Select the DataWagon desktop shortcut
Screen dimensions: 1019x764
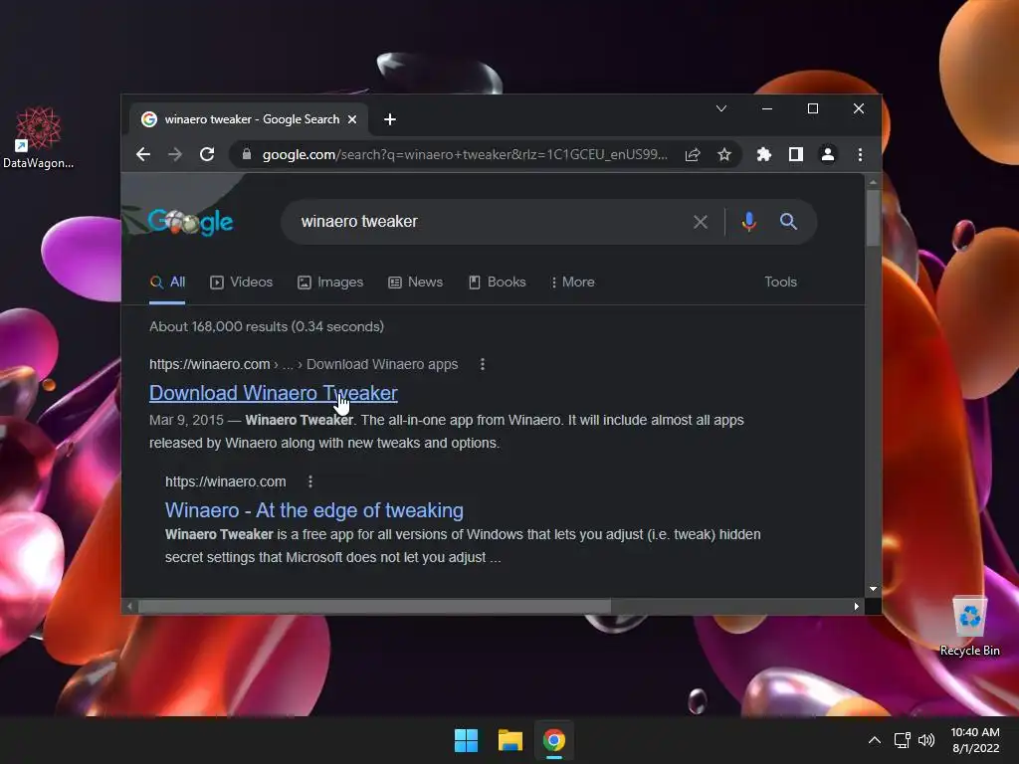(39, 137)
